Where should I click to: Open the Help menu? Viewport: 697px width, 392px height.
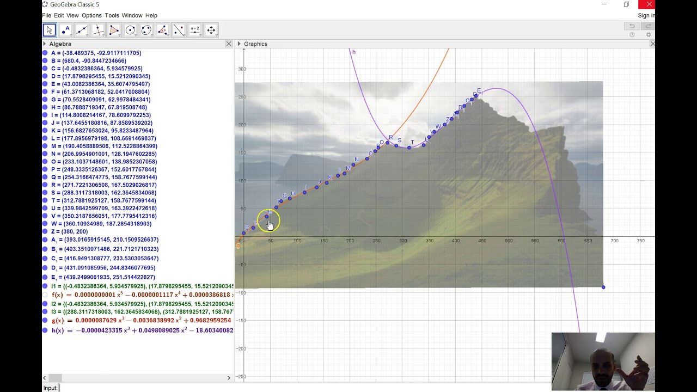pyautogui.click(x=151, y=15)
